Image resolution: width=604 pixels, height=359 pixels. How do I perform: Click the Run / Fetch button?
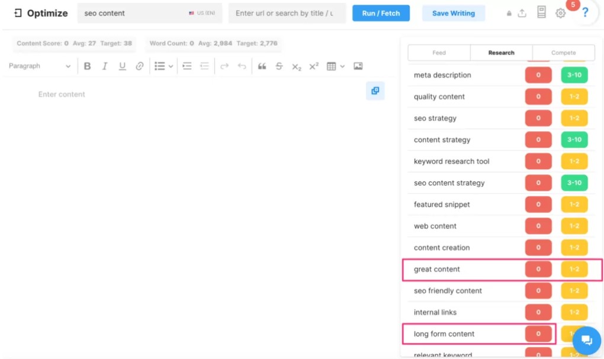tap(381, 12)
